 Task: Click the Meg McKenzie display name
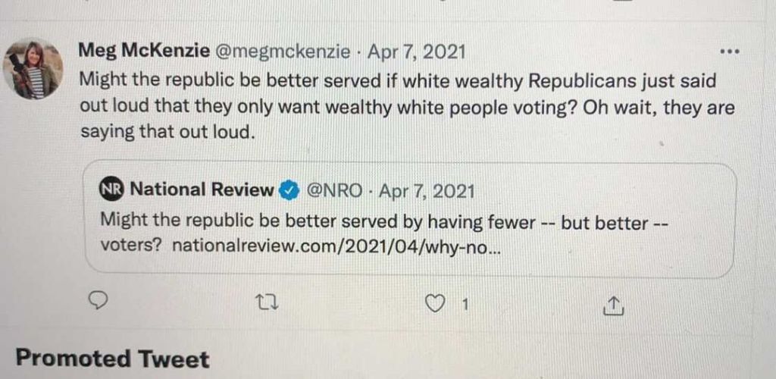pos(145,52)
